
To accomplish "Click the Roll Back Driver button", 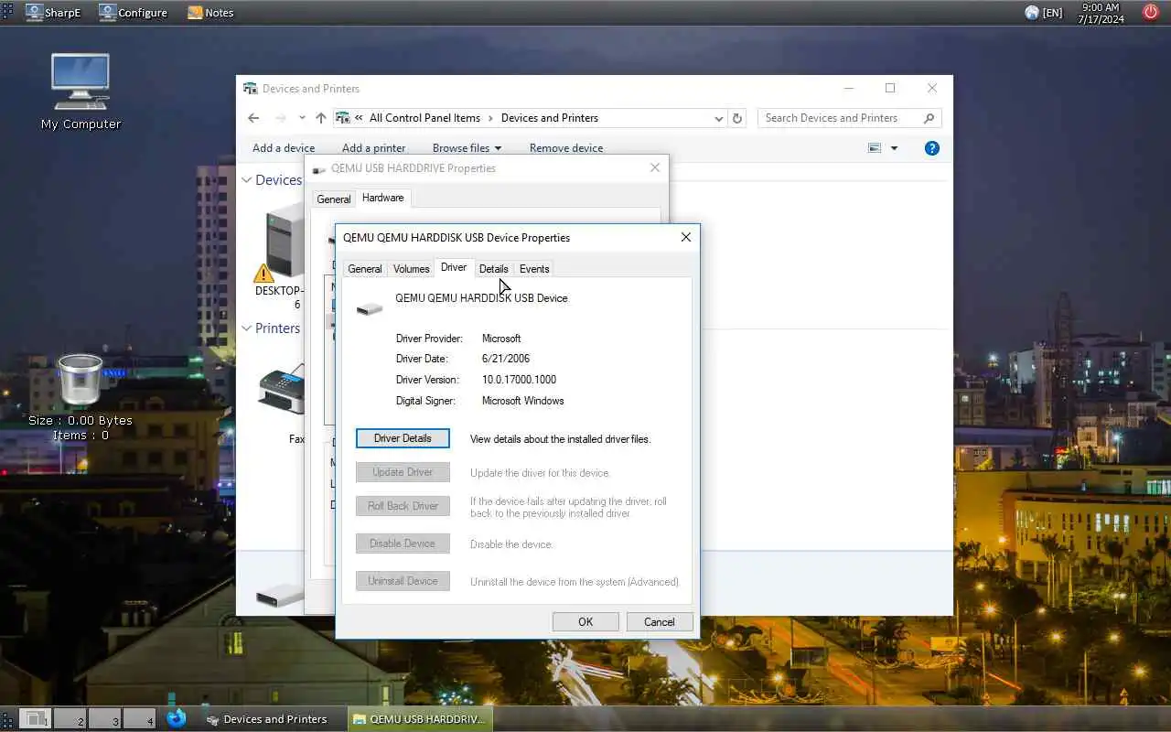I will (x=403, y=506).
